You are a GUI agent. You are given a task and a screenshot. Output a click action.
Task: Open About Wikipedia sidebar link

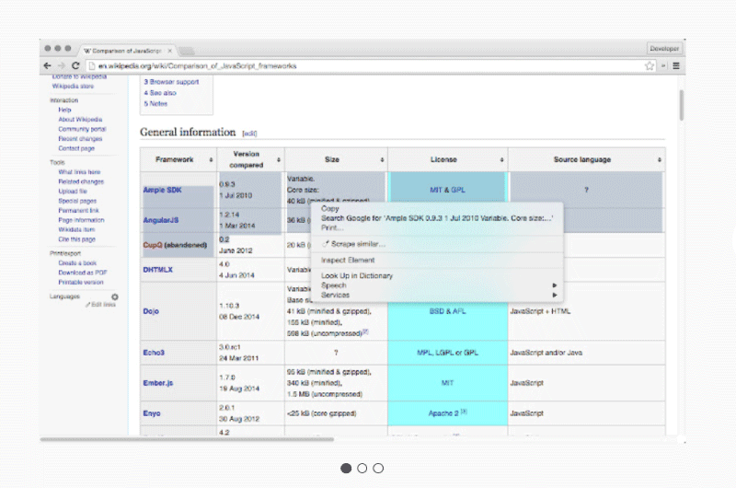click(x=80, y=120)
